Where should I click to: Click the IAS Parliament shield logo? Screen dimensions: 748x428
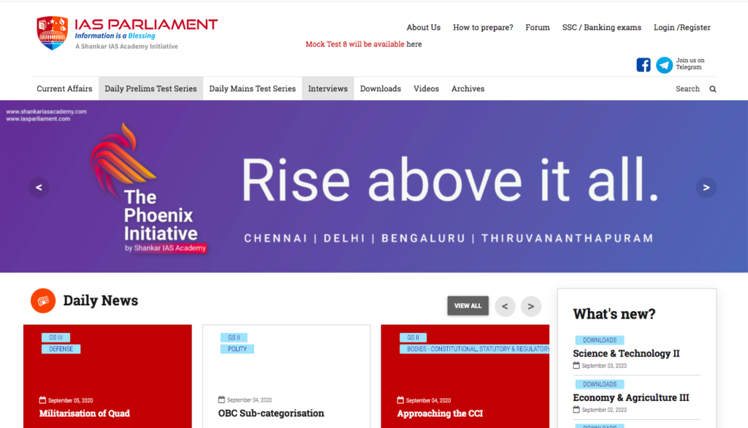pos(52,33)
